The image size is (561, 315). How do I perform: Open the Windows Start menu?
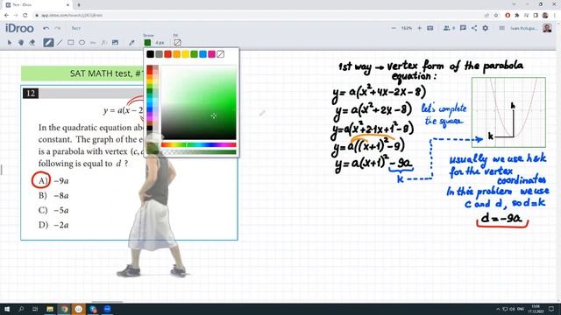click(7, 309)
